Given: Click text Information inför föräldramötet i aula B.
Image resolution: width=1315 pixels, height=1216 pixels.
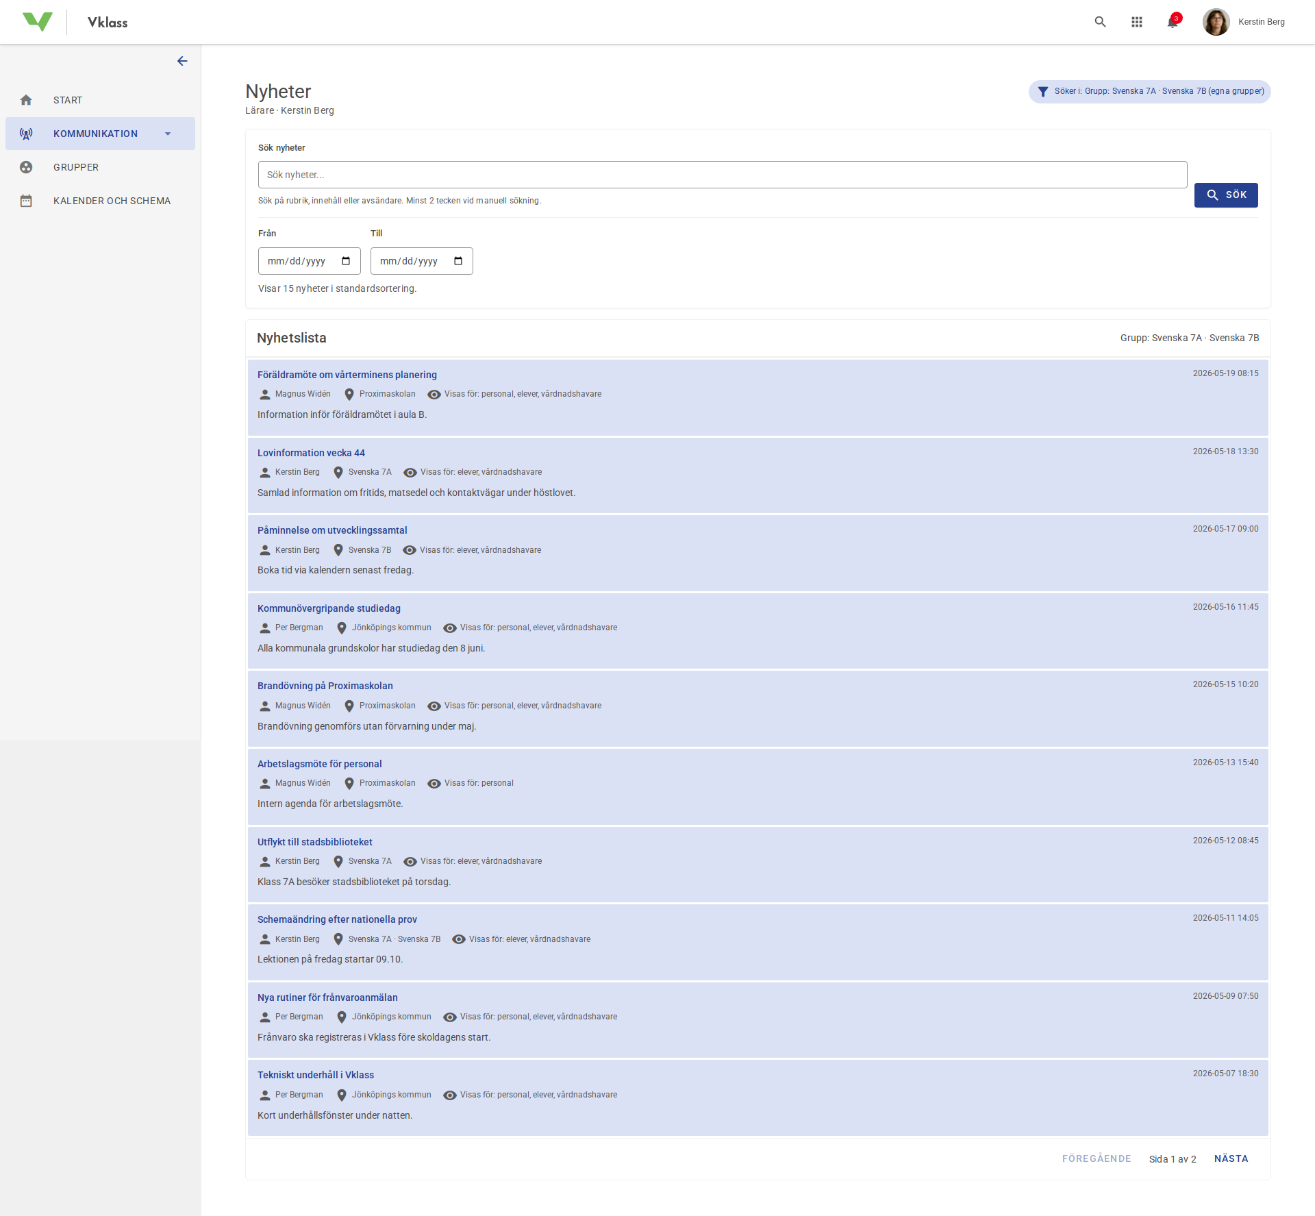Looking at the screenshot, I should click(x=342, y=414).
